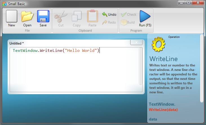
Task: Minimize the Small Basic window
Action: pyautogui.click(x=181, y=3)
